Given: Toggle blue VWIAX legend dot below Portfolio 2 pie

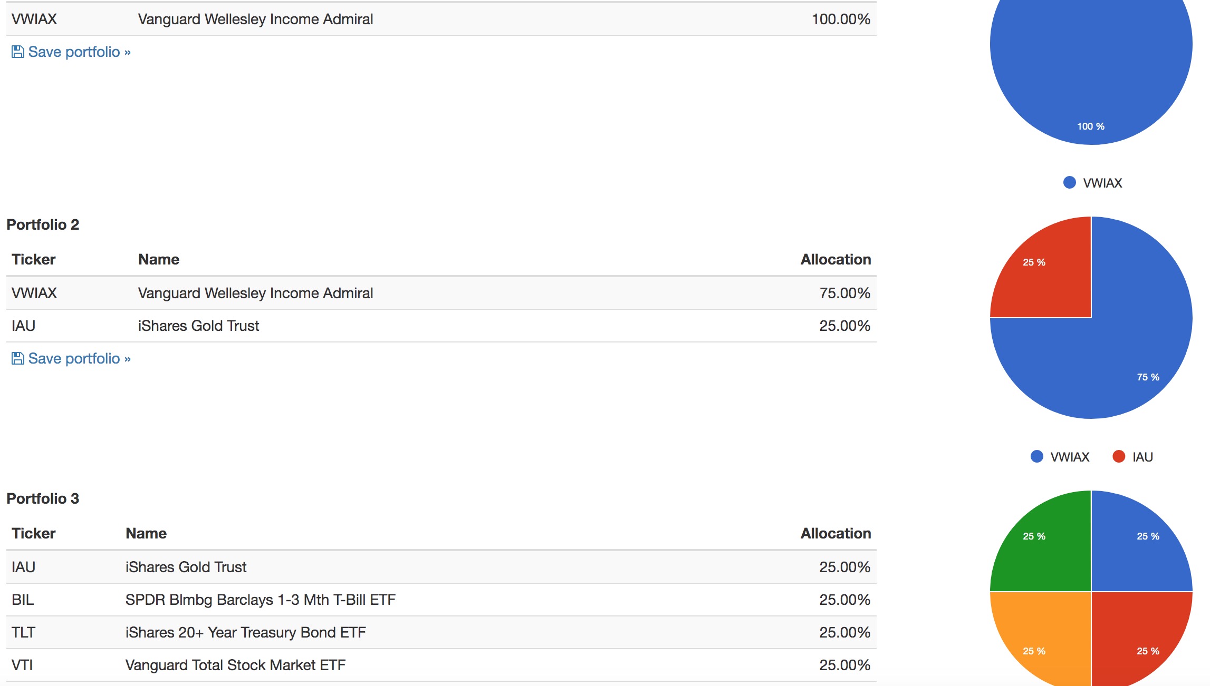Looking at the screenshot, I should [1036, 456].
